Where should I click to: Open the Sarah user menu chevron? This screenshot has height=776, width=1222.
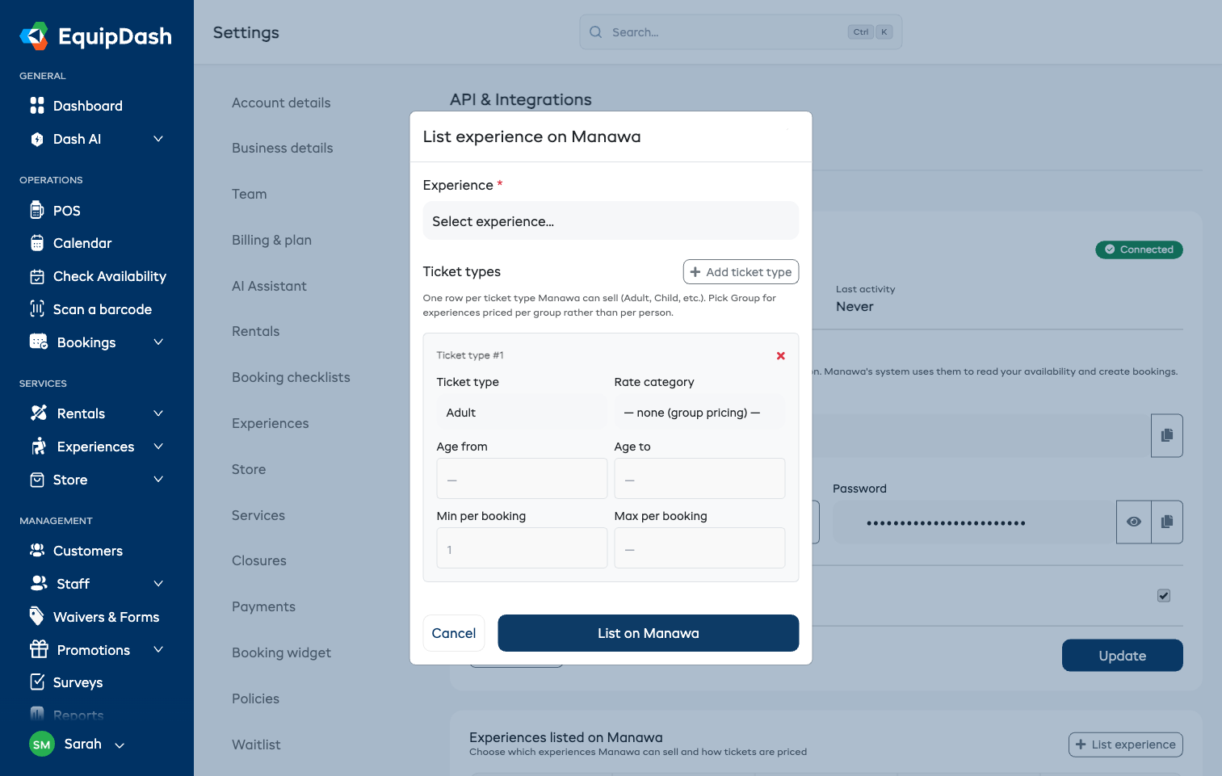(120, 745)
